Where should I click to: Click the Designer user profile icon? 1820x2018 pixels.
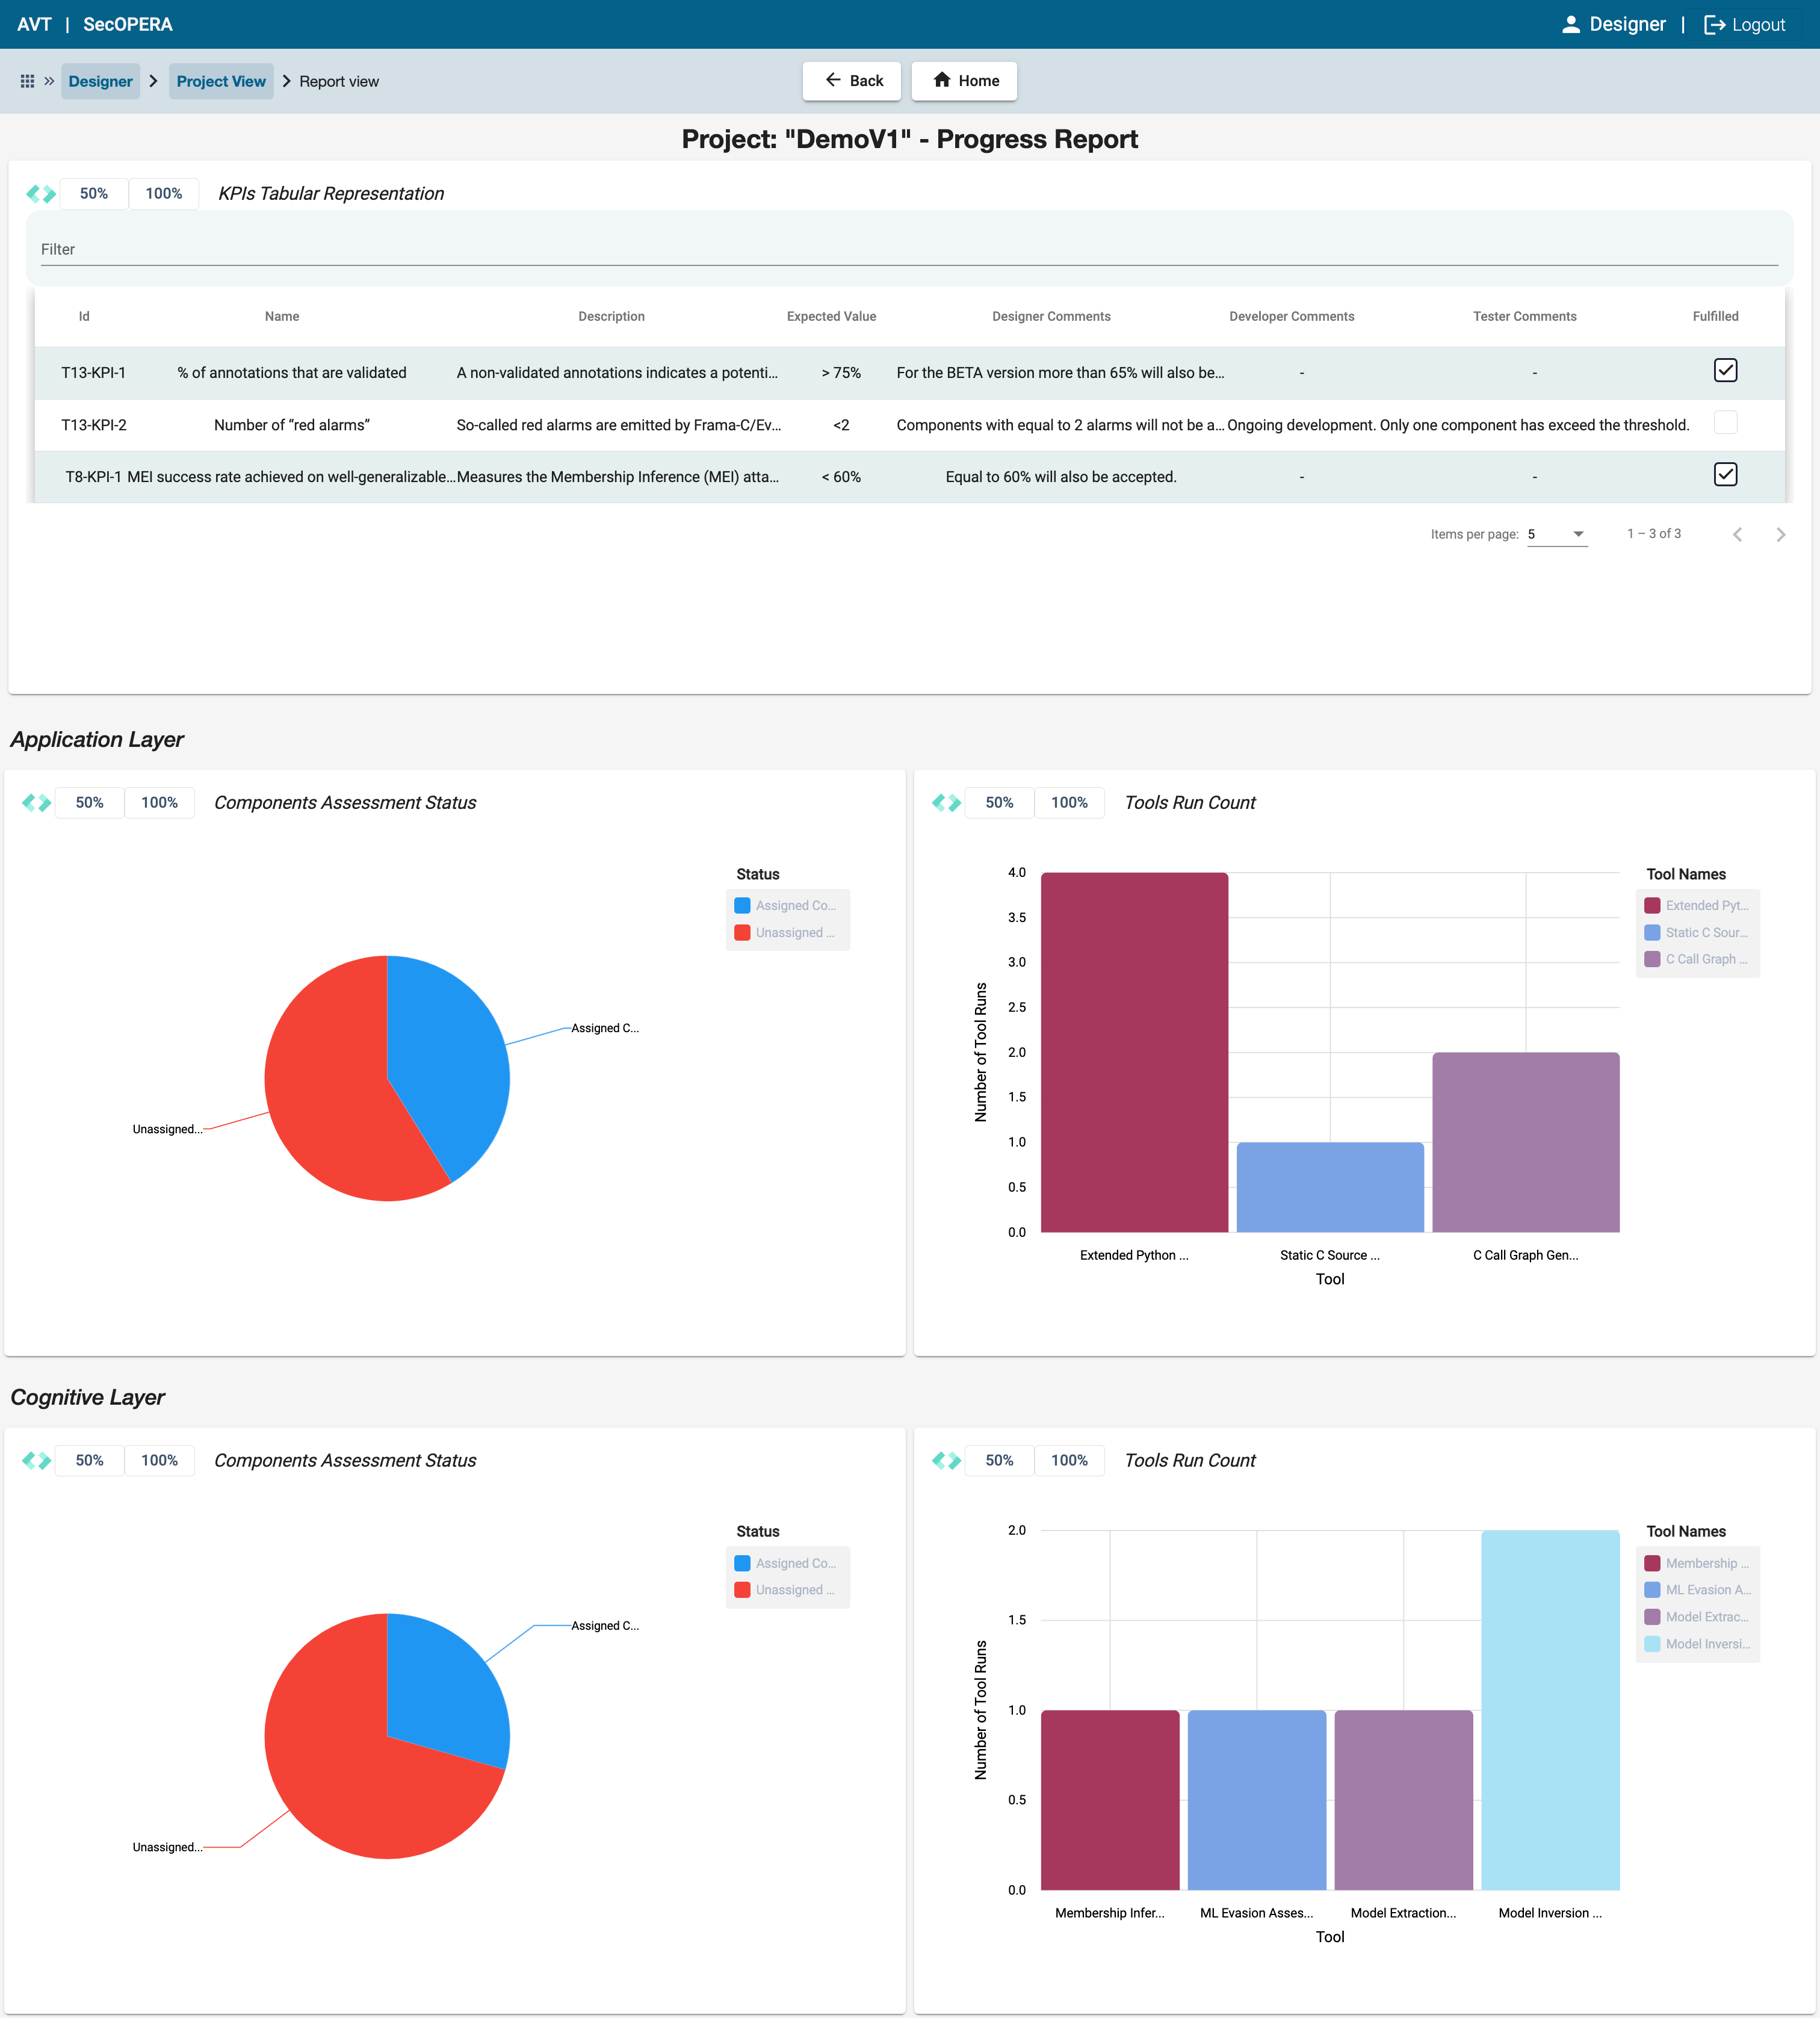pos(1570,25)
